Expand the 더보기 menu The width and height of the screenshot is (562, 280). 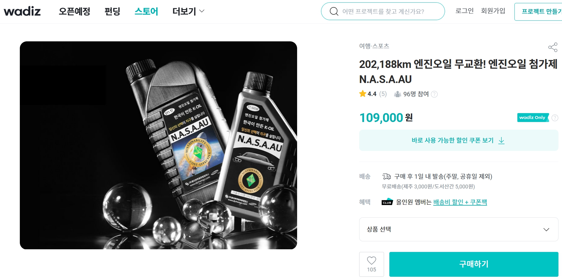pos(188,12)
